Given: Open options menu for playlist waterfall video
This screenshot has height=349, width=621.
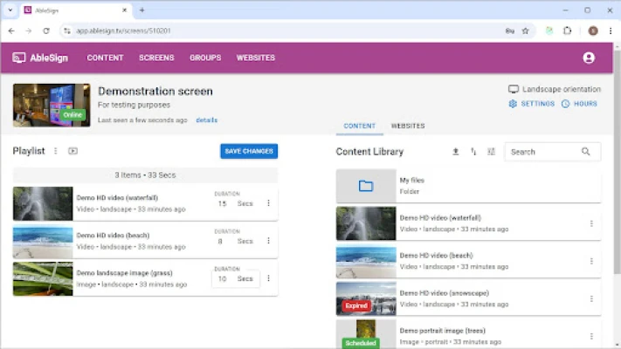Looking at the screenshot, I should tap(268, 203).
